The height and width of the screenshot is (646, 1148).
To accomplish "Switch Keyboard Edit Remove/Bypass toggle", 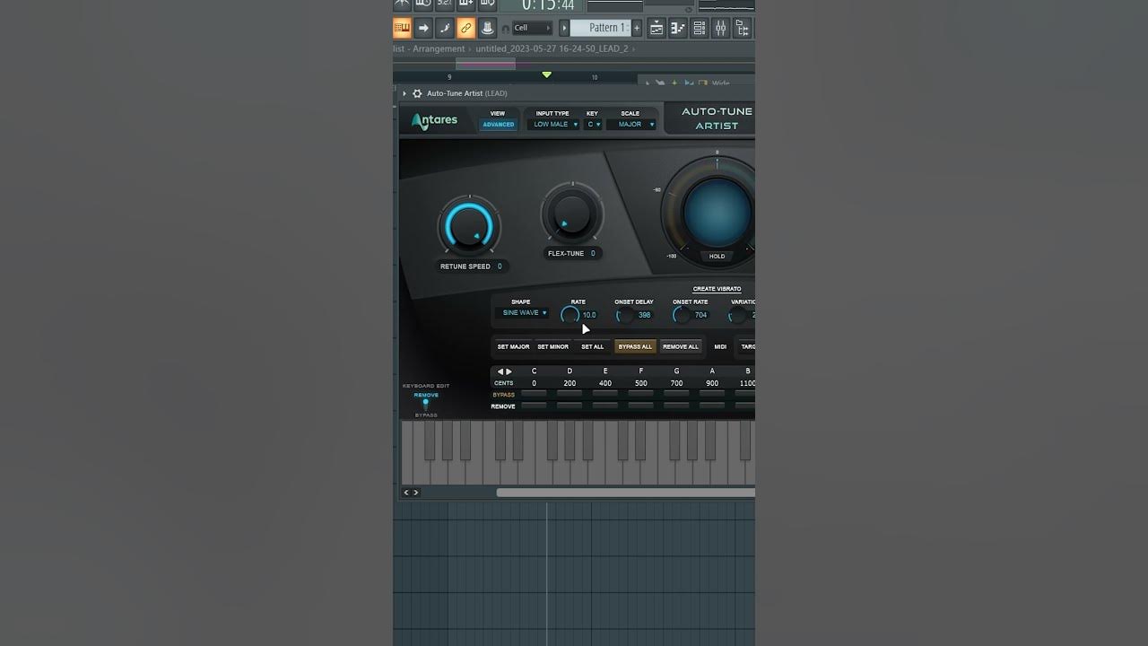I will coord(425,405).
